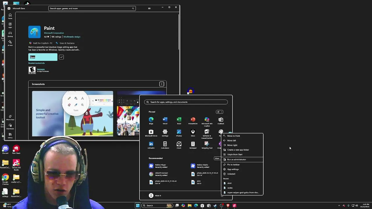Open Ubisoft Connect recommended item
The image size is (372, 209).
158,174
